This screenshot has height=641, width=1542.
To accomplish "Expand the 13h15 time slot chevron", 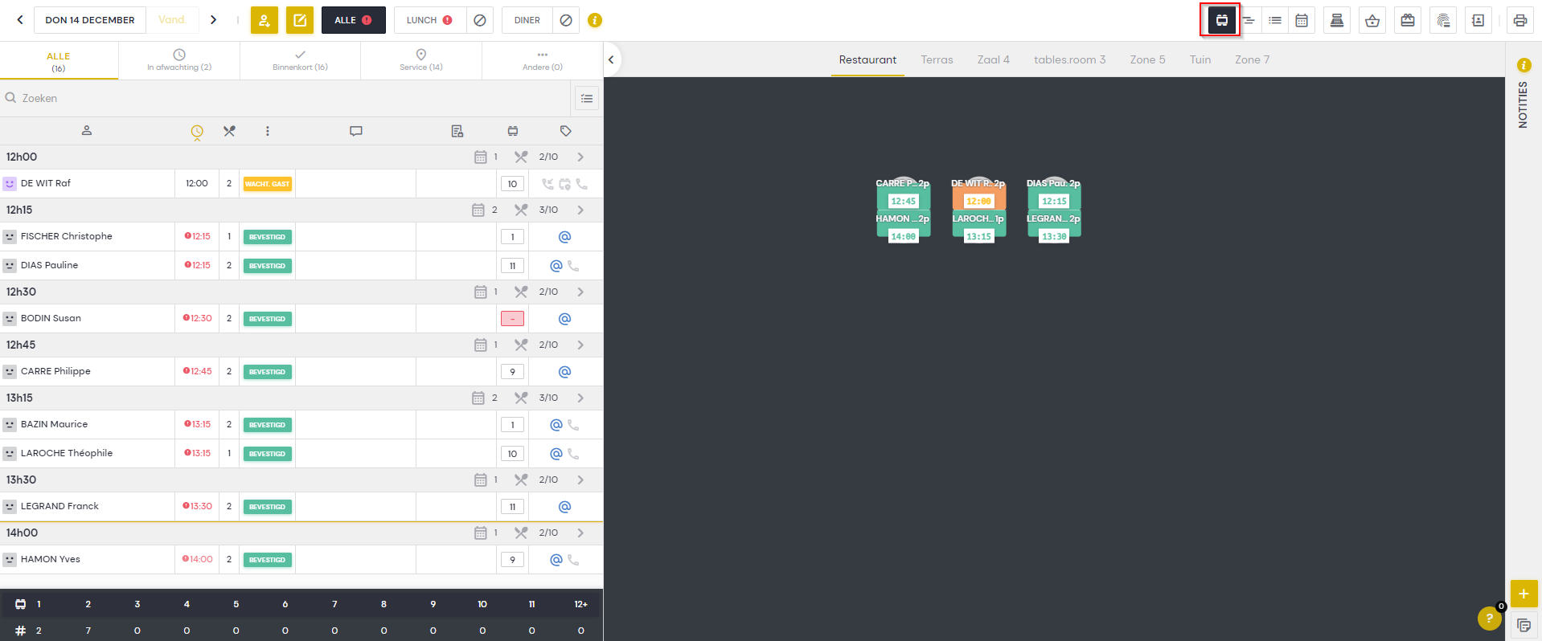I will [580, 398].
